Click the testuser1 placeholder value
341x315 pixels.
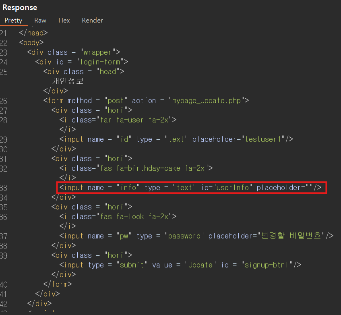coord(263,139)
